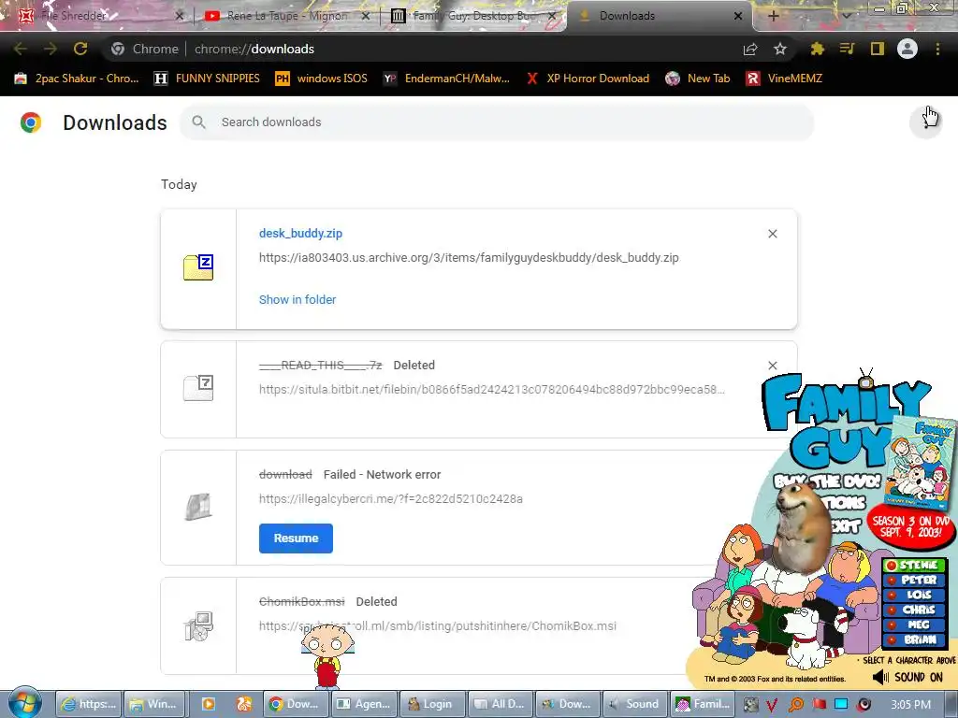Close the Rene La Taupe tab
The height and width of the screenshot is (718, 958).
point(366,16)
